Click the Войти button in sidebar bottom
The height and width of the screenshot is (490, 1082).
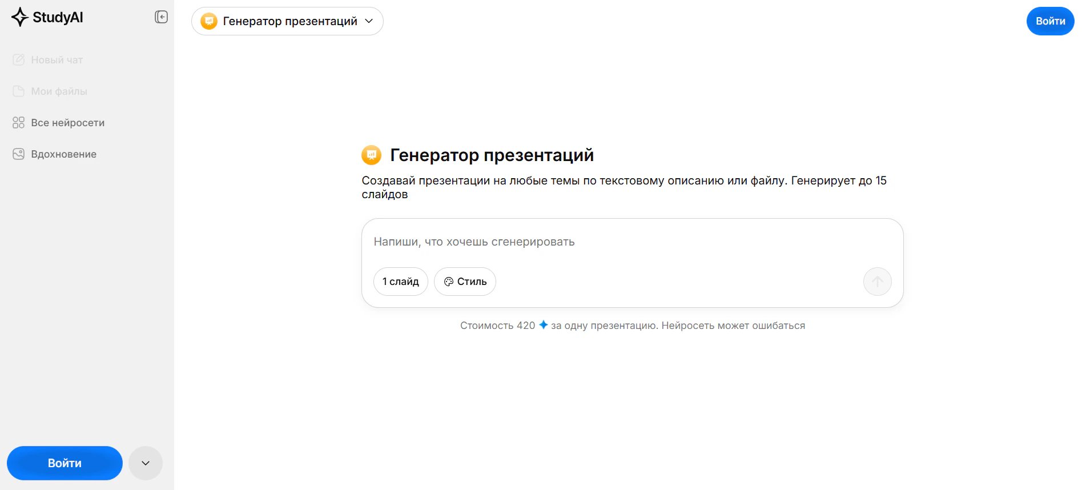pos(65,463)
